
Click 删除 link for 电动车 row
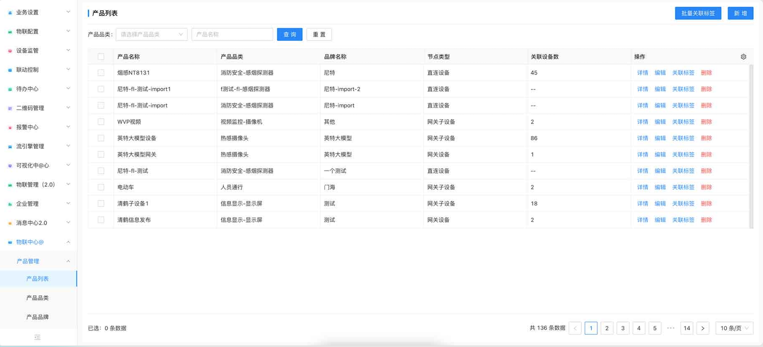[706, 187]
